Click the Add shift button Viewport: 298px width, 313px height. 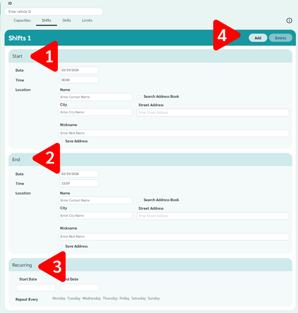click(x=258, y=38)
